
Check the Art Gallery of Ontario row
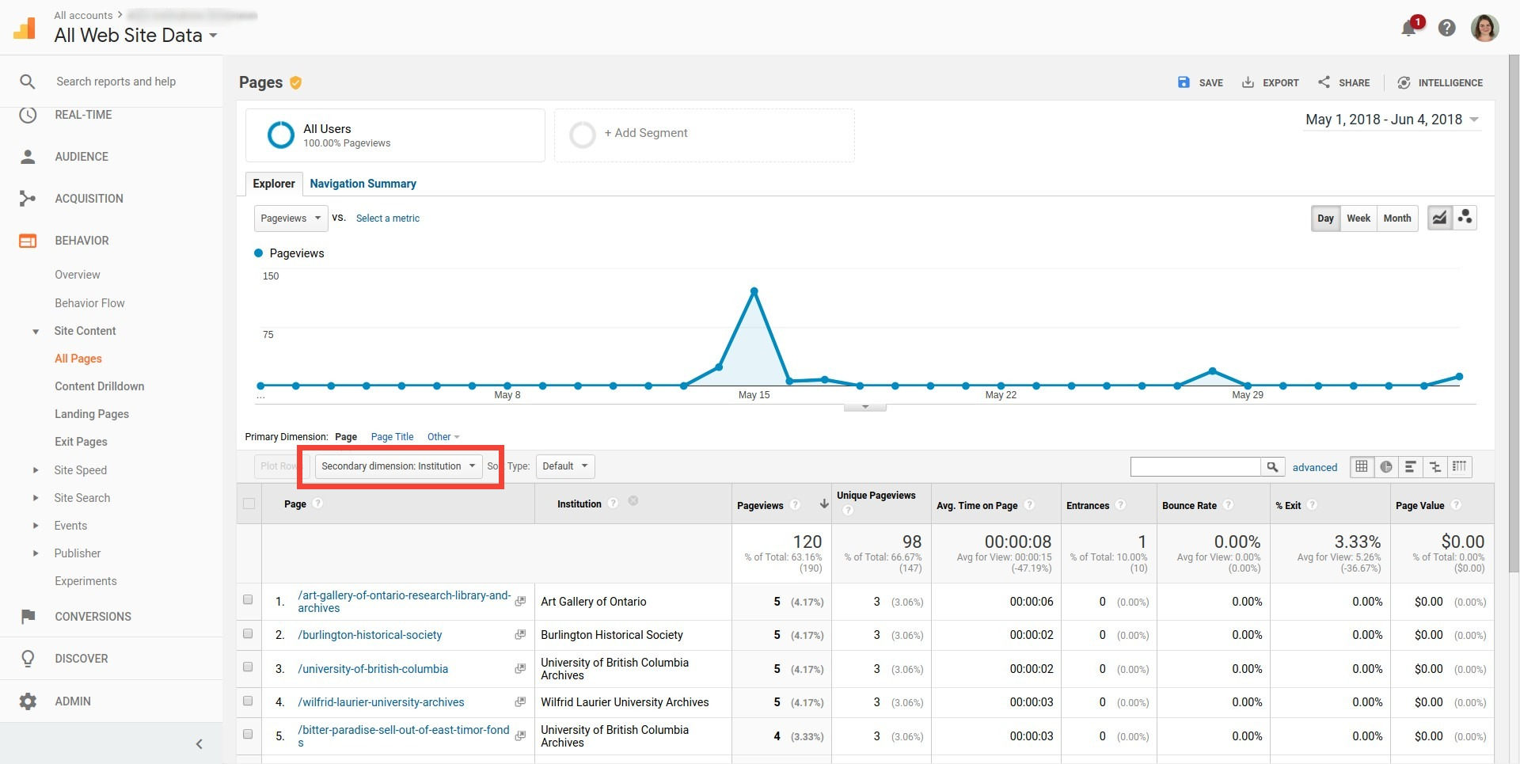click(248, 600)
